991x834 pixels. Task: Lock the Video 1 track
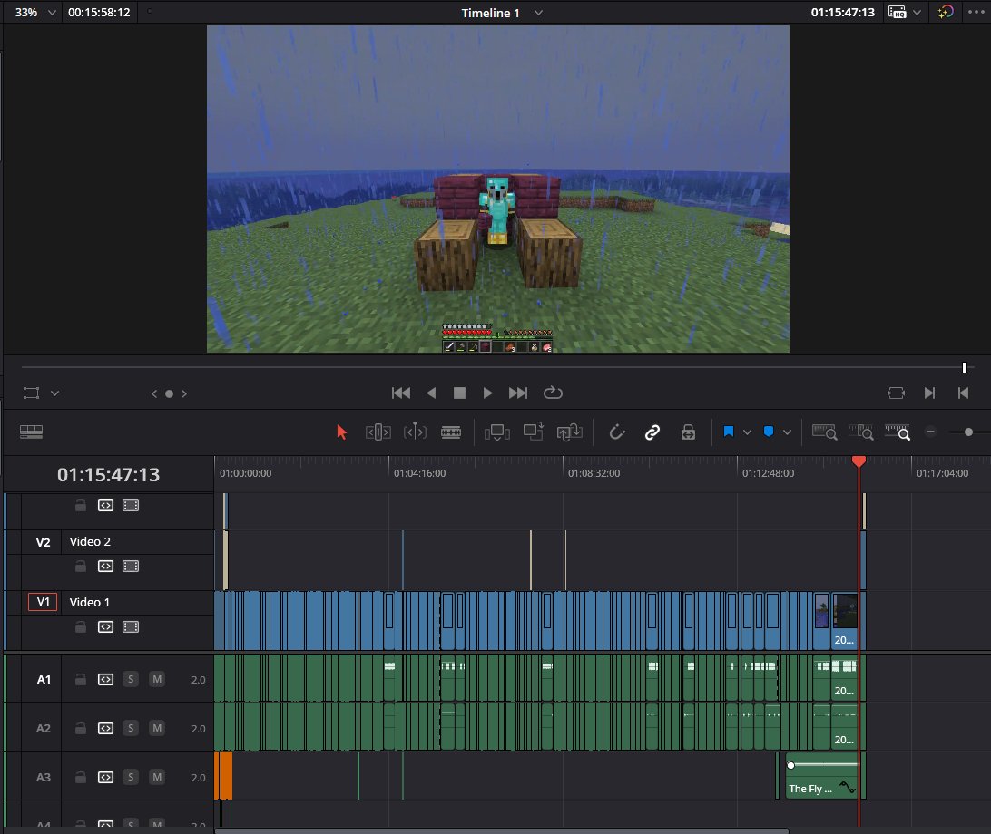click(x=80, y=627)
